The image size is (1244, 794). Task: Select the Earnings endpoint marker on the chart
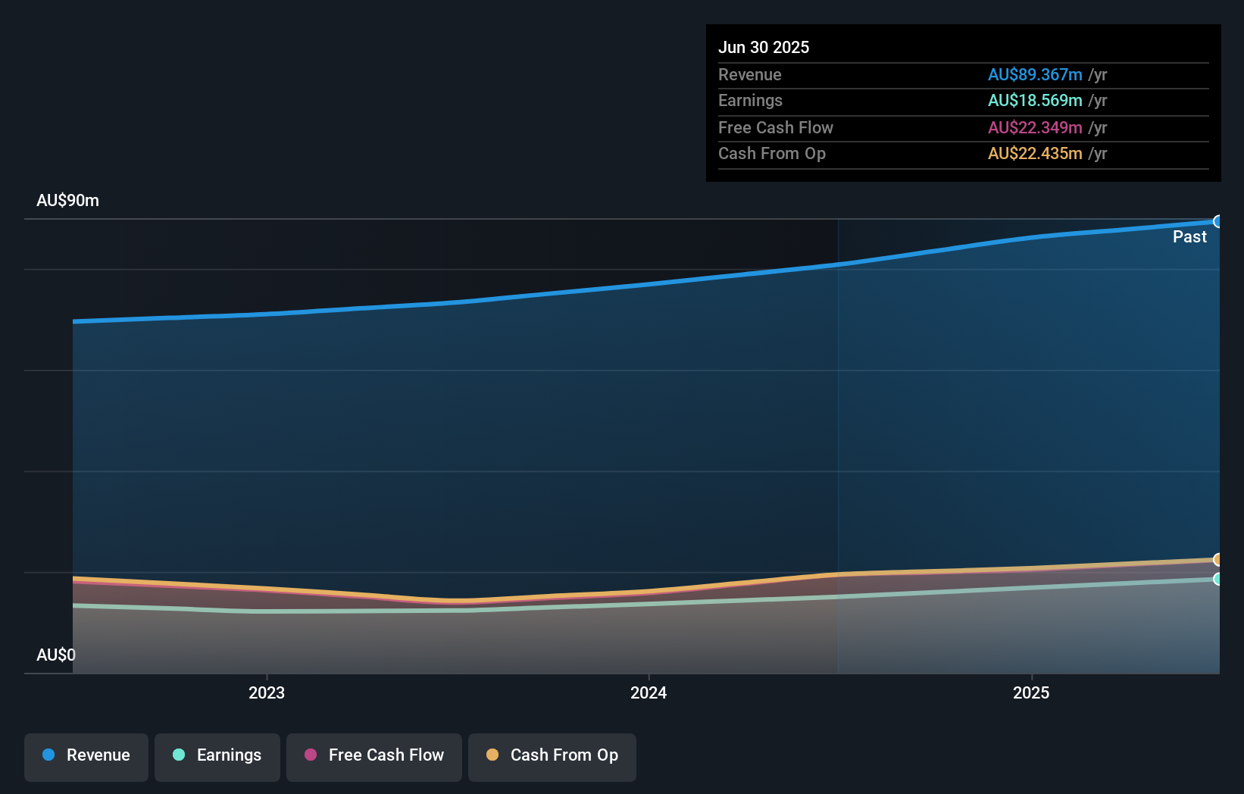pyautogui.click(x=1217, y=579)
